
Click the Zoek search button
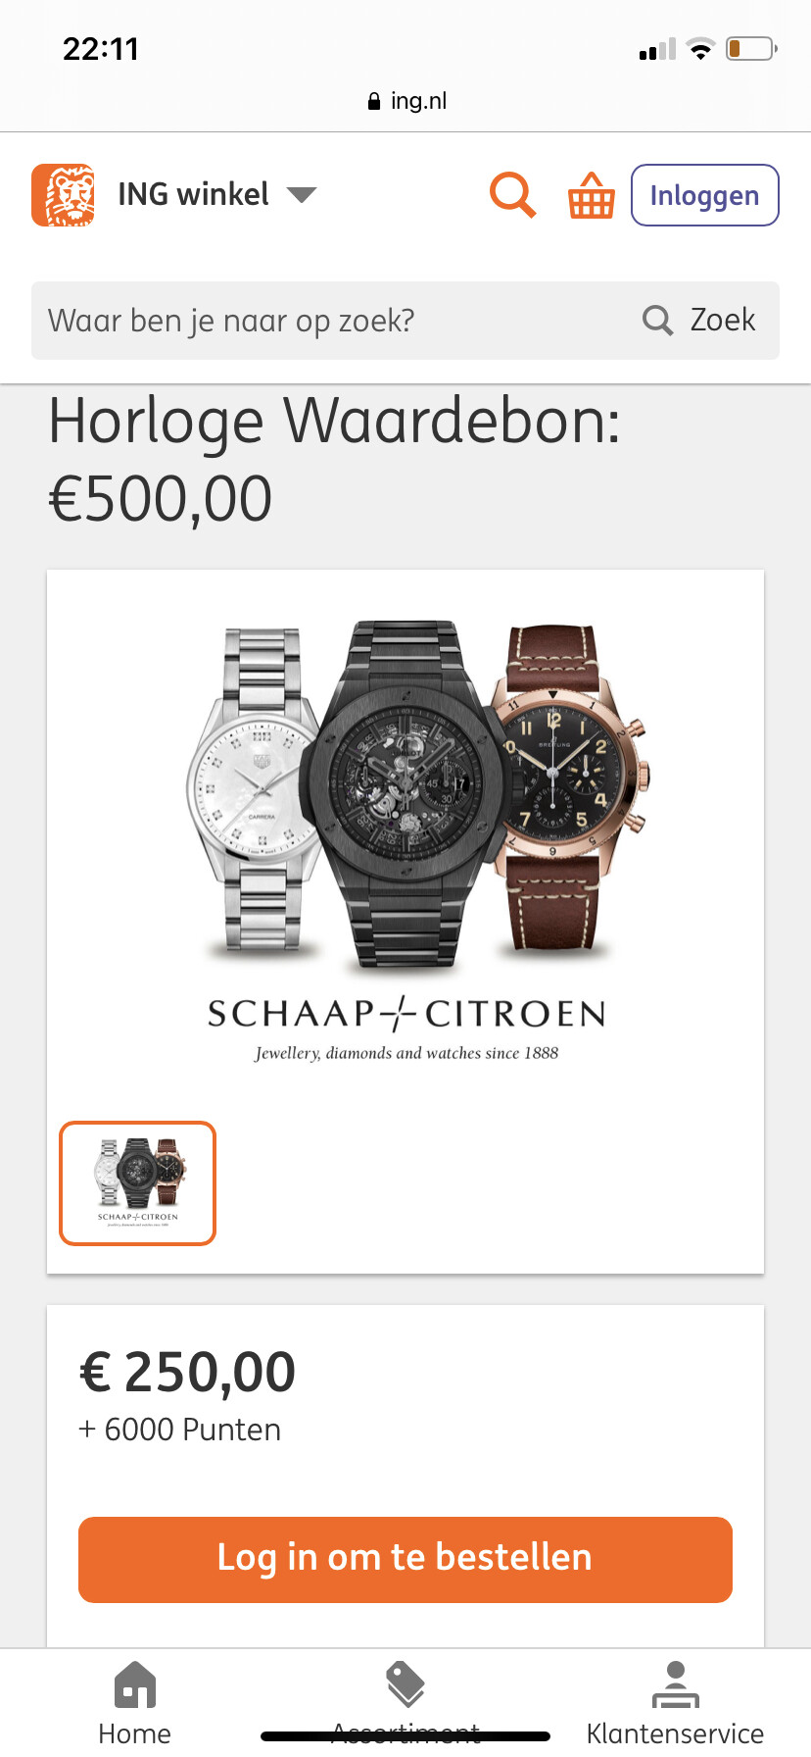[699, 321]
